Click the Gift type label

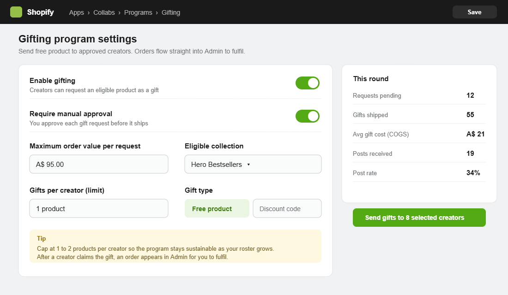pyautogui.click(x=199, y=190)
